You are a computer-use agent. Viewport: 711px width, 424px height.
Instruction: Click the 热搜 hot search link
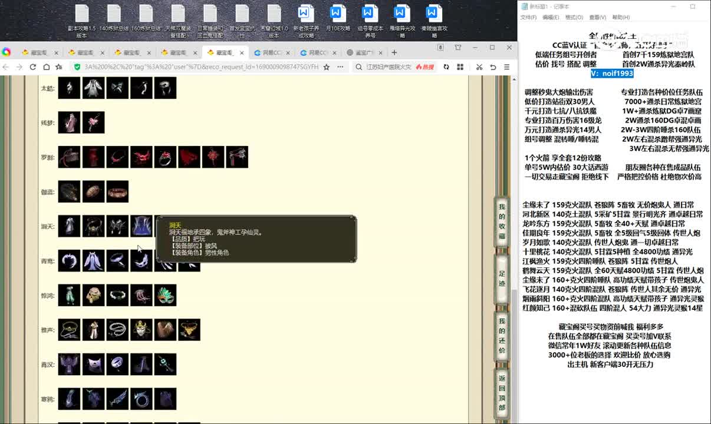(424, 67)
